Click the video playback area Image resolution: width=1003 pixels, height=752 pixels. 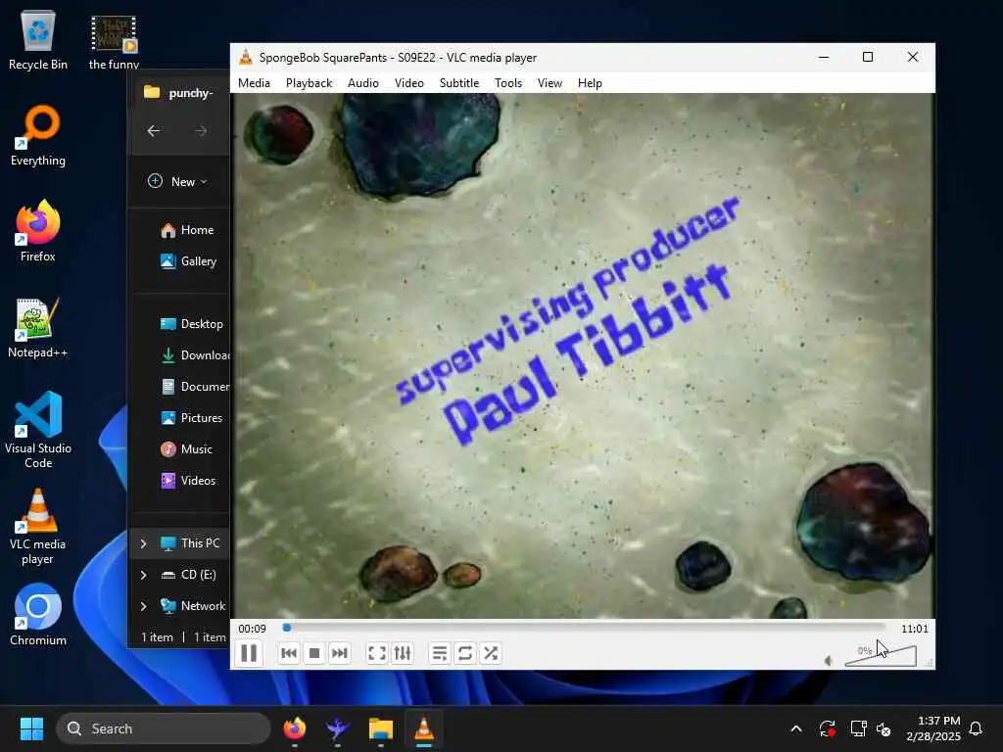pos(583,355)
